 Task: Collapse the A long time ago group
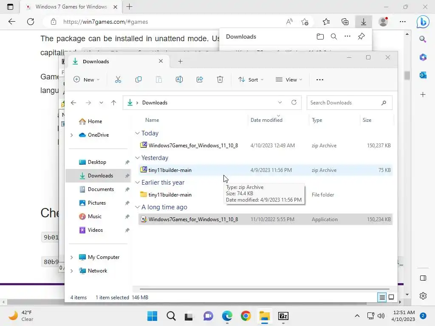(x=137, y=207)
